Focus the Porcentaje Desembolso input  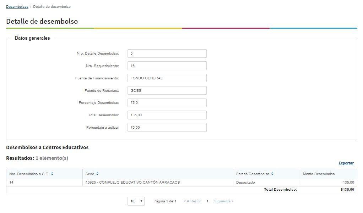pos(167,103)
